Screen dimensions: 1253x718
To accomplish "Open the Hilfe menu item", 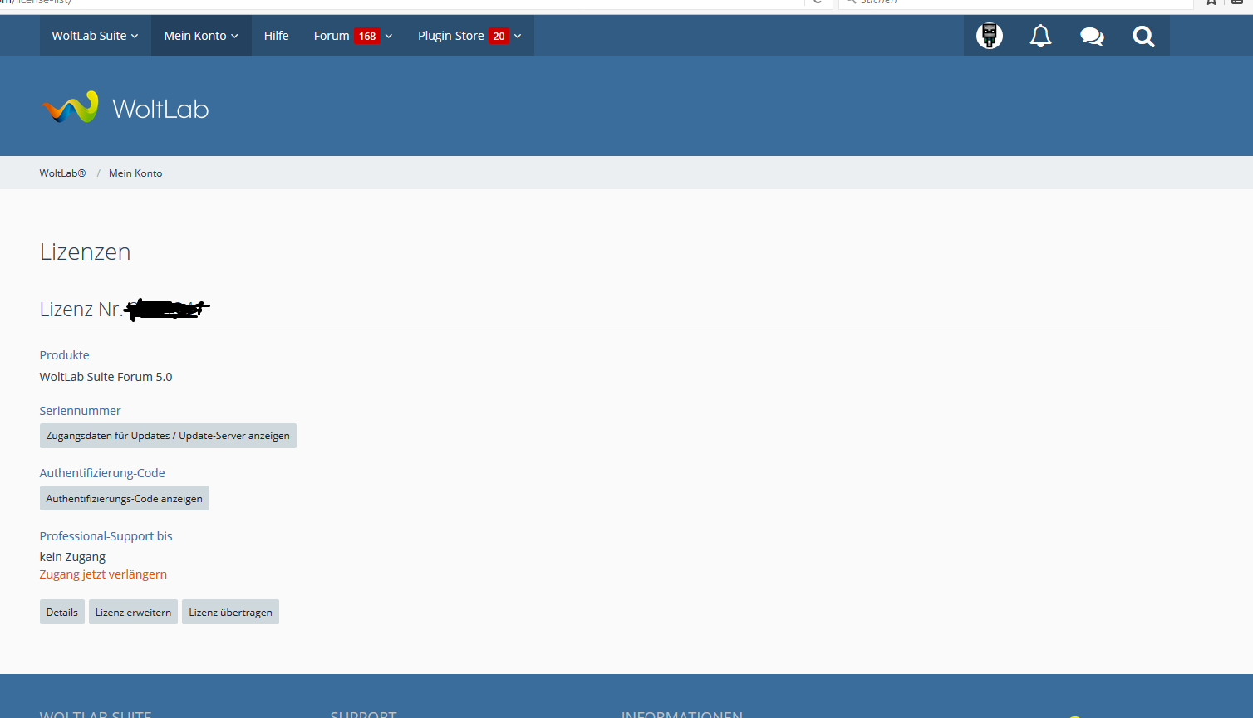I will click(x=276, y=36).
